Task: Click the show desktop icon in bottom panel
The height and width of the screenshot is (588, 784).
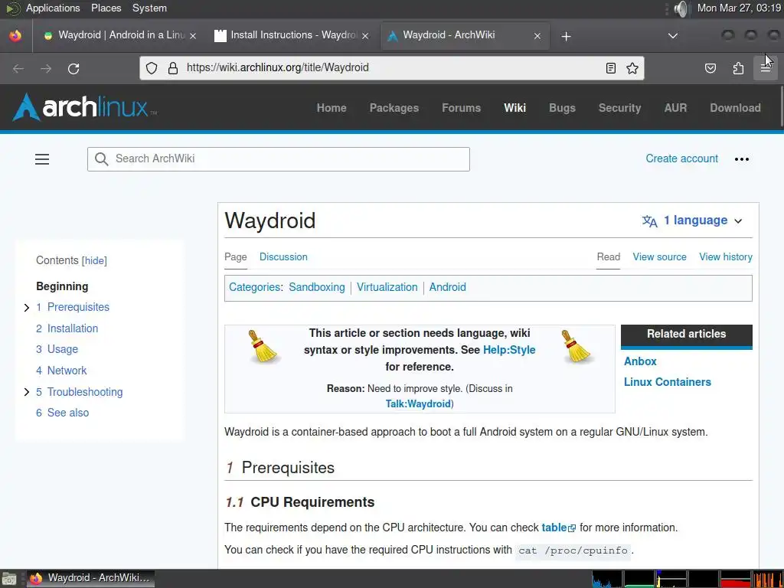Action: tap(9, 579)
